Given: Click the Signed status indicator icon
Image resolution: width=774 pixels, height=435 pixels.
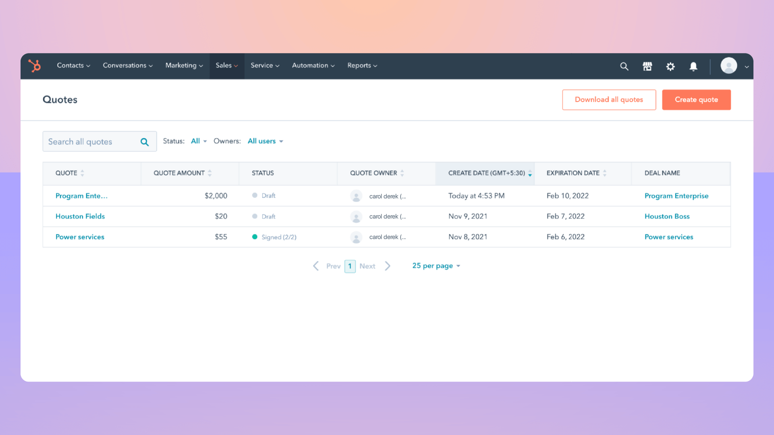Looking at the screenshot, I should tap(255, 237).
